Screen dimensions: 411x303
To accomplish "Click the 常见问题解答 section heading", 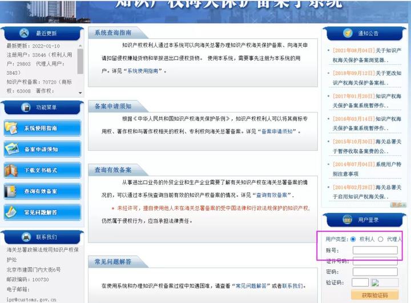I will [x=113, y=261].
